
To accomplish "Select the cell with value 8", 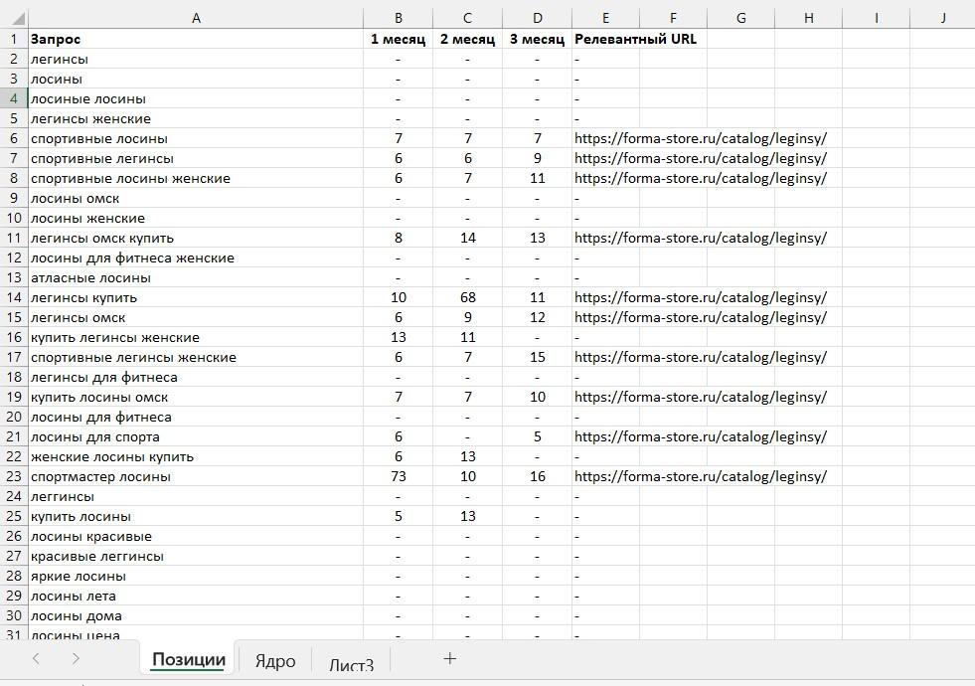I will [x=398, y=238].
